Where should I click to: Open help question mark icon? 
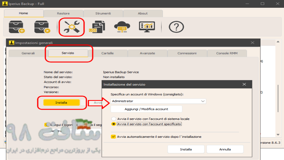coord(176,27)
